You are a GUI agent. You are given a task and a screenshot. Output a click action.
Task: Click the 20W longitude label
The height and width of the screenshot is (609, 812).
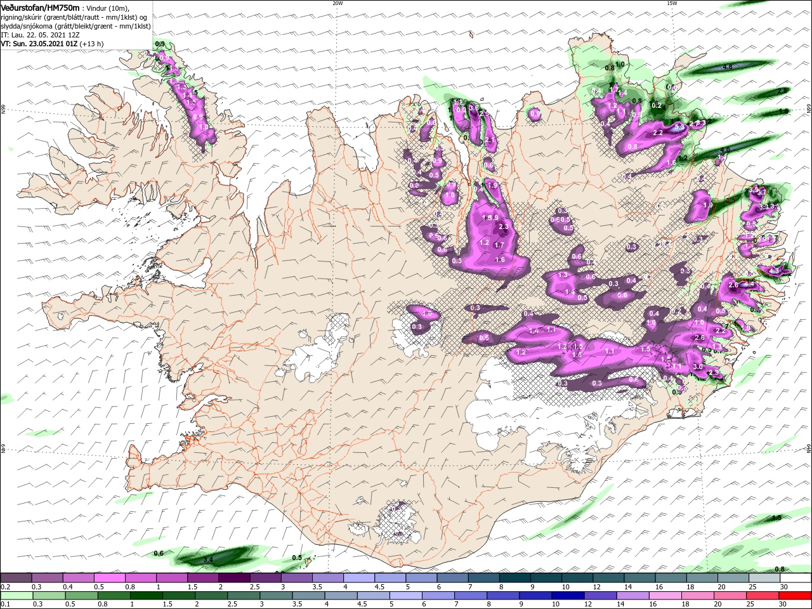click(x=337, y=3)
